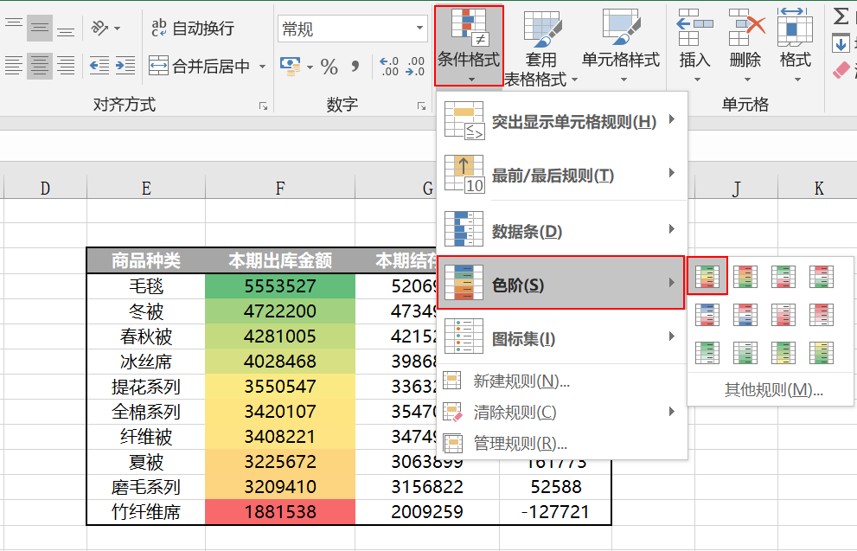Choose yellow-green color scale

tap(822, 353)
